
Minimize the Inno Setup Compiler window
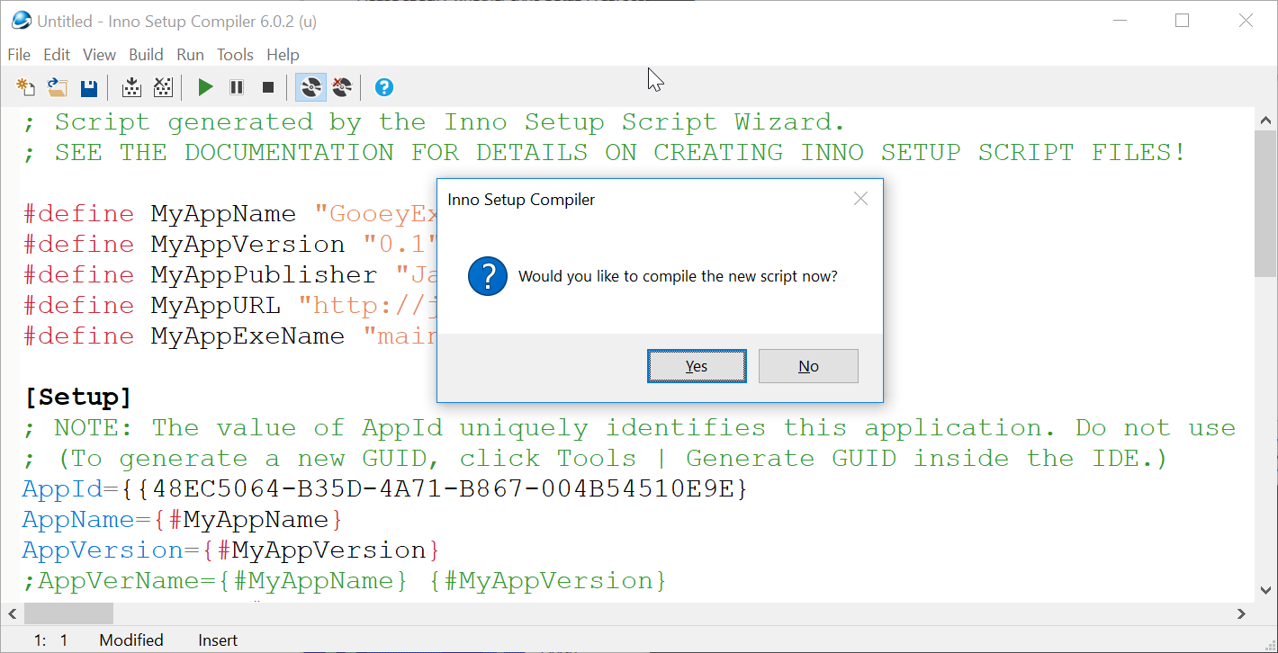[1120, 21]
